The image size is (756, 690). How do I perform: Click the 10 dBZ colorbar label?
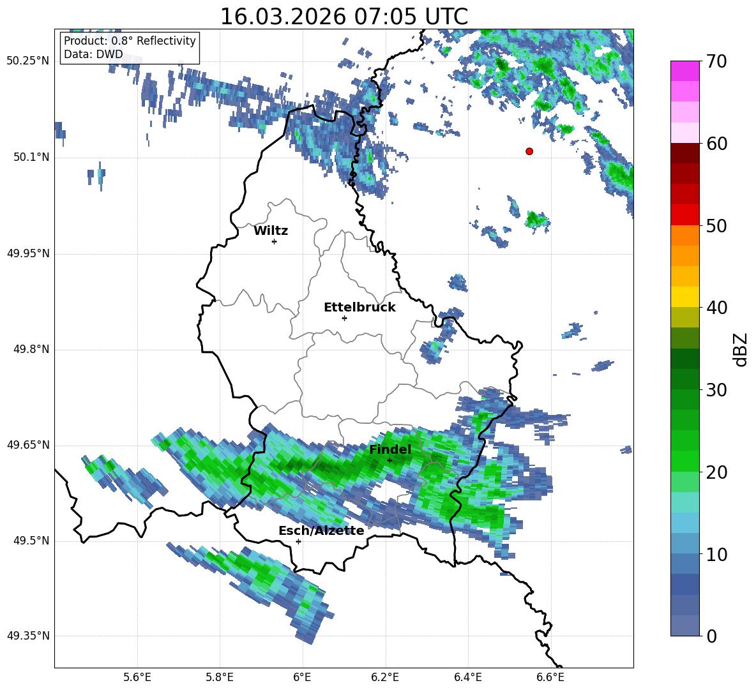716,554
